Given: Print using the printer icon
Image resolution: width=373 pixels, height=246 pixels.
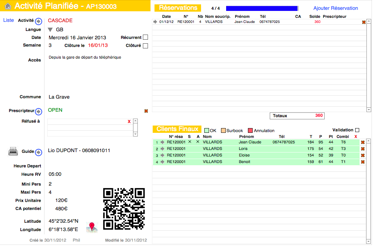Looking at the screenshot, I should [13, 151].
